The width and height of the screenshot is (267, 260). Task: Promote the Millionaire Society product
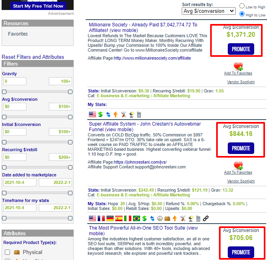coord(241,49)
